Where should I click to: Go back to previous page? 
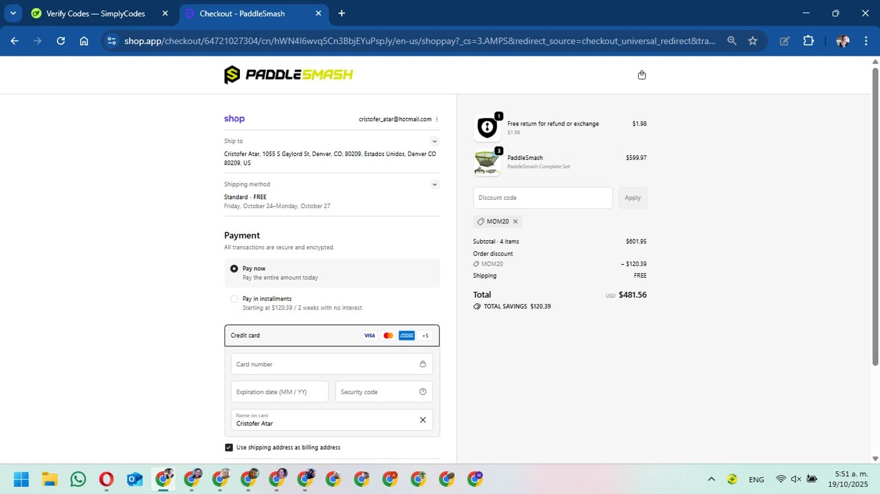pyautogui.click(x=15, y=41)
